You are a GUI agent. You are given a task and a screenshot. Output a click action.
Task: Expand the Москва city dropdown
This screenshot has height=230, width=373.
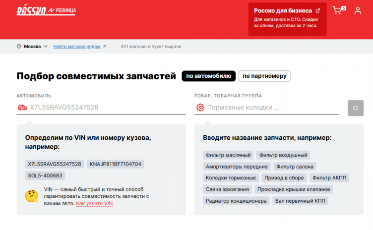[35, 47]
